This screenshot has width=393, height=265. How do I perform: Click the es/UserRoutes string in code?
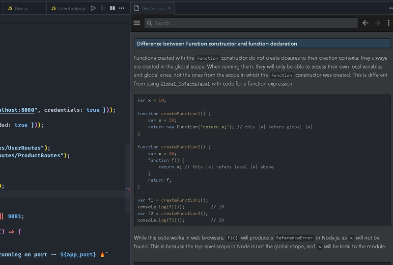(x=22, y=148)
